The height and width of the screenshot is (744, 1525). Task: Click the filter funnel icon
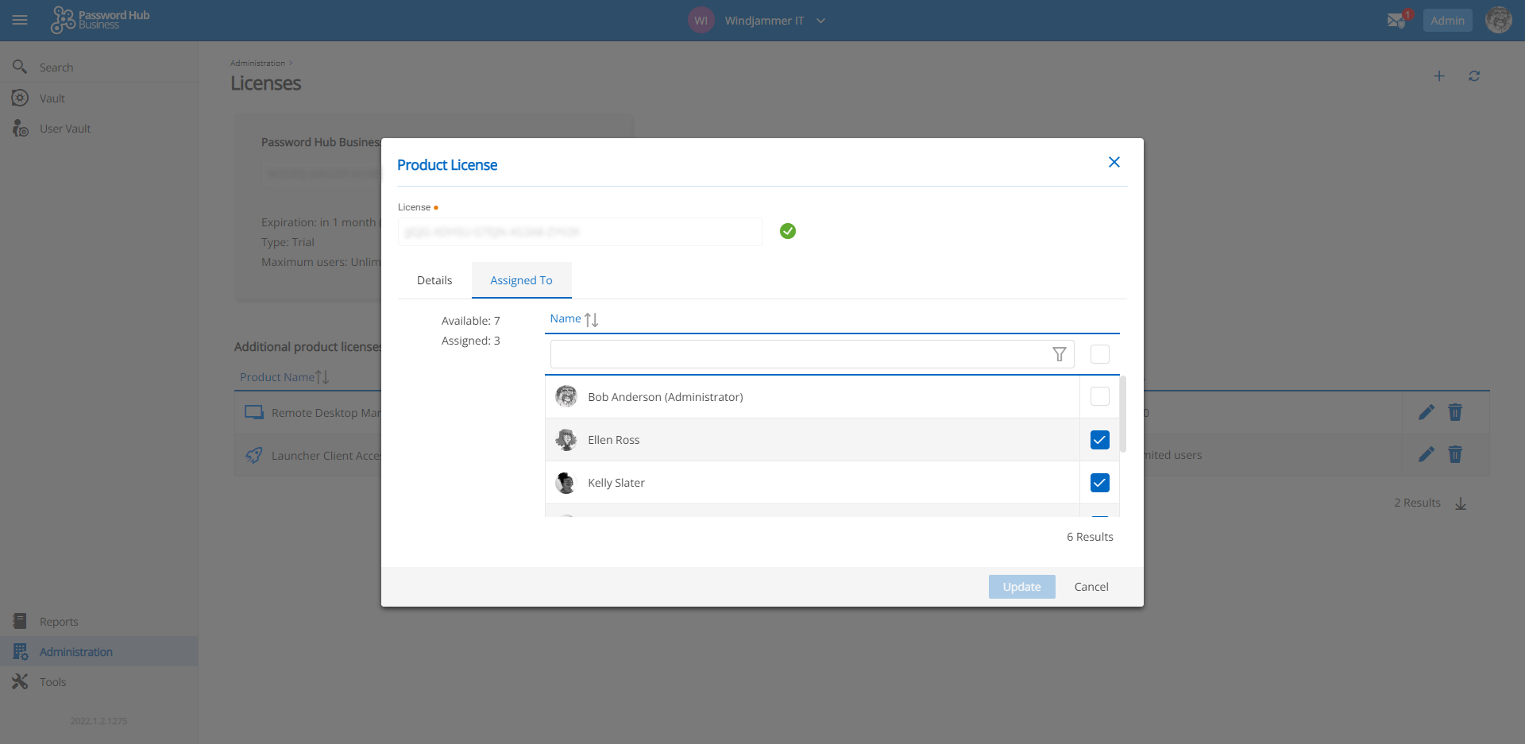point(1059,354)
